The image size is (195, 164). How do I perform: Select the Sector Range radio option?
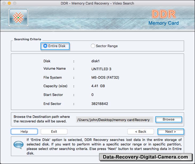click(x=104, y=46)
